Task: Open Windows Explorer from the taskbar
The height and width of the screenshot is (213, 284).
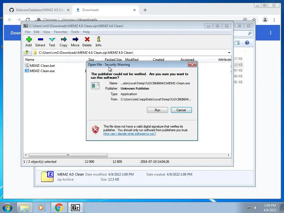Action: tap(25, 207)
